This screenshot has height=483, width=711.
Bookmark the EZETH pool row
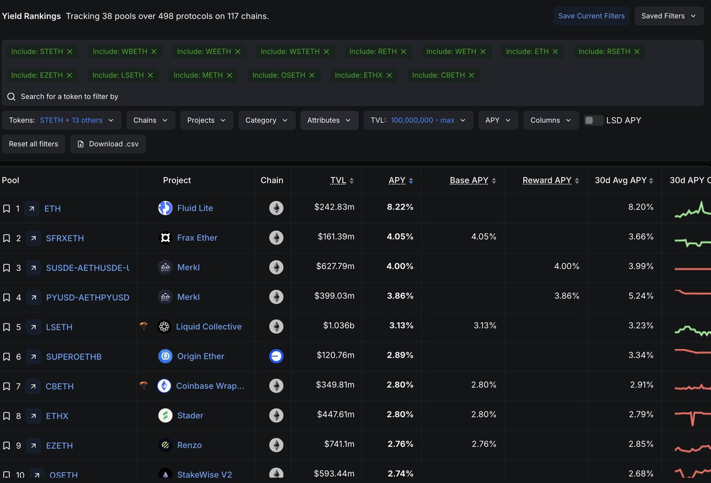tap(7, 445)
